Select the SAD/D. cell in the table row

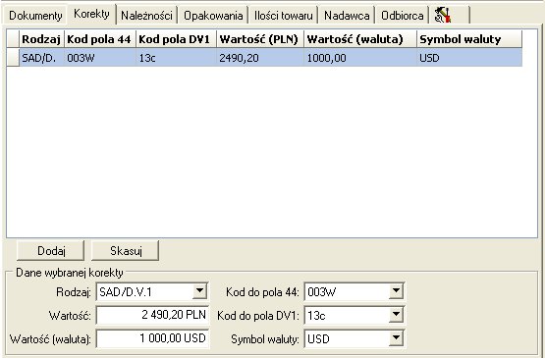pos(41,58)
